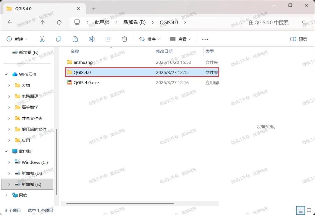Click the Delete trash icon
Image resolution: width=315 pixels, height=215 pixels.
tap(125, 39)
